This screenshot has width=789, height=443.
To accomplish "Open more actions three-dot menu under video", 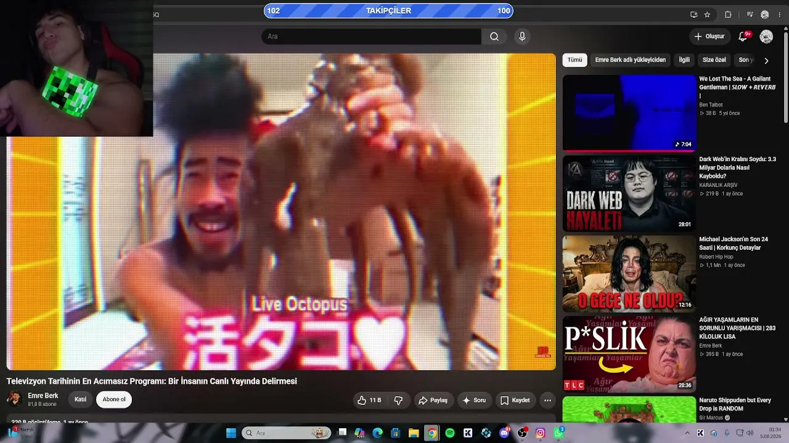I will pyautogui.click(x=547, y=400).
